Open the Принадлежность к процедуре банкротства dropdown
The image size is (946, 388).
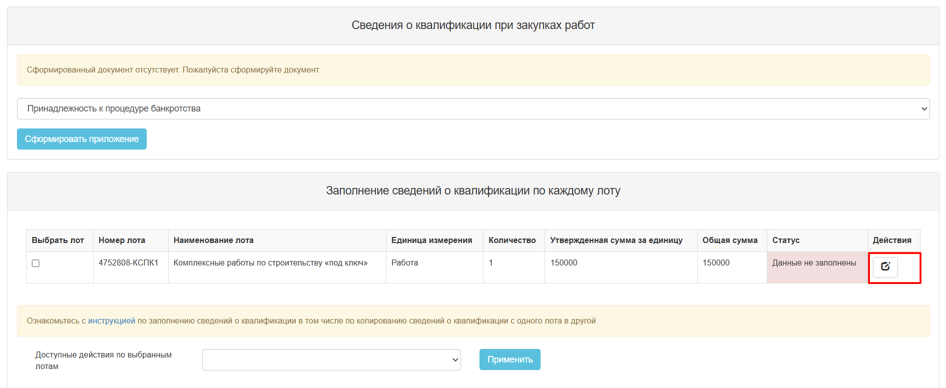(x=473, y=108)
